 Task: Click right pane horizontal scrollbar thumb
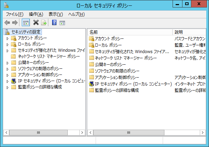(129, 132)
